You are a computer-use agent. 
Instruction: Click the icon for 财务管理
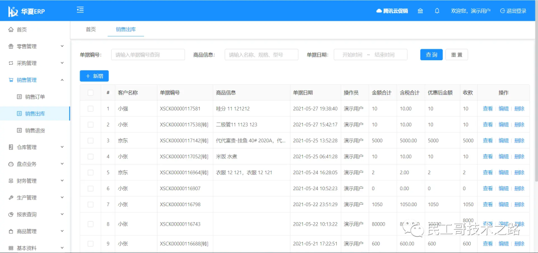pos(11,181)
